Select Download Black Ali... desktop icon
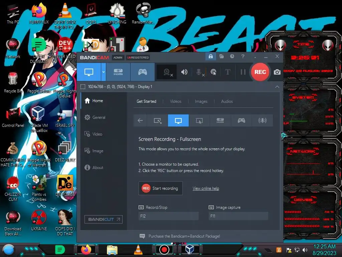This screenshot has width=342, height=257. click(13, 223)
